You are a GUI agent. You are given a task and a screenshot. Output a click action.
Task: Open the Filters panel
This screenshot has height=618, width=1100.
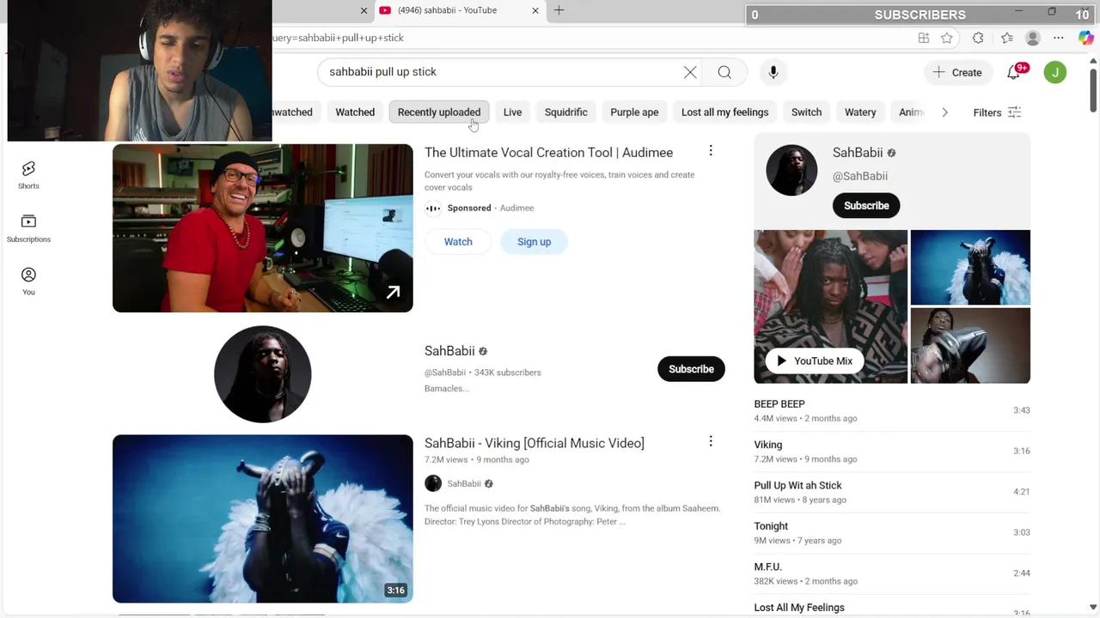(x=997, y=112)
